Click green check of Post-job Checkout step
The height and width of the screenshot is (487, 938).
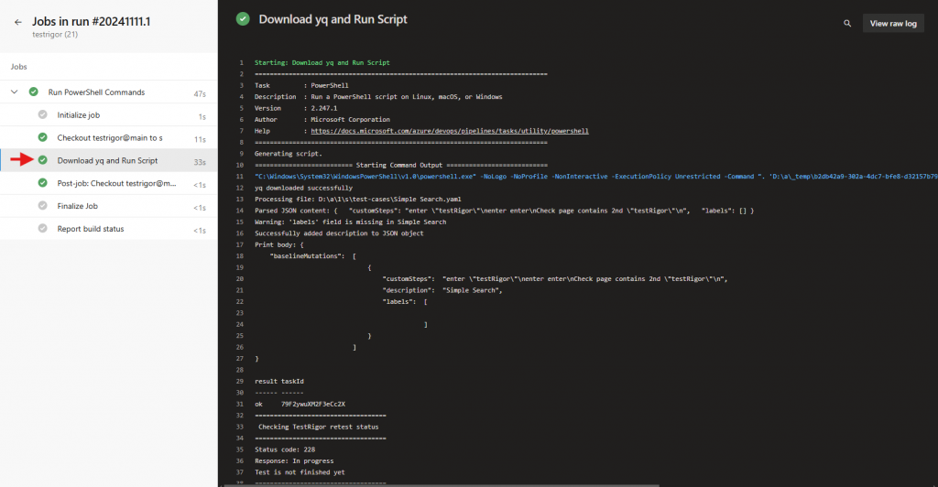(x=42, y=183)
